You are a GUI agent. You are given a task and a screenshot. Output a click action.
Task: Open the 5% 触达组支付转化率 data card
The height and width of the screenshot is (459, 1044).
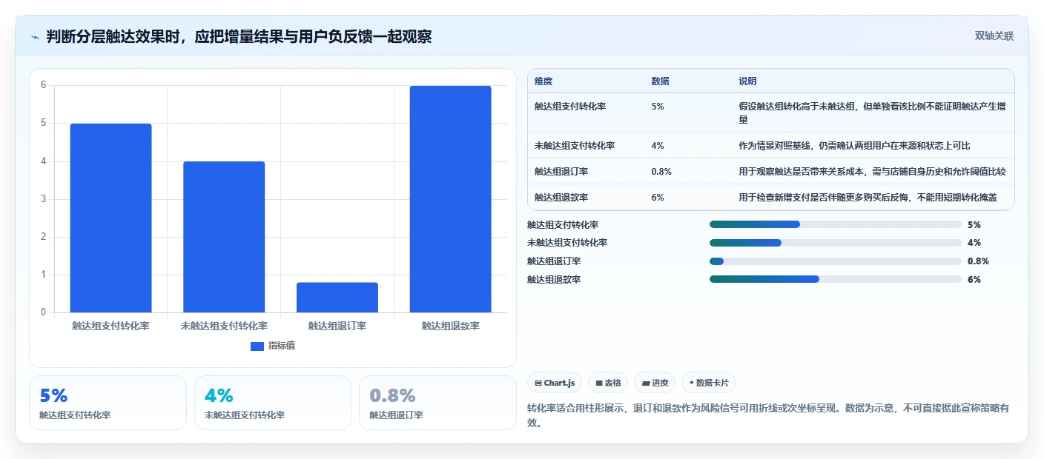tap(108, 403)
